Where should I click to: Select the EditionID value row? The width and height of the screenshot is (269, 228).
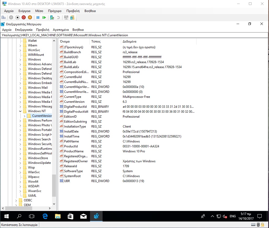[x=128, y=117]
